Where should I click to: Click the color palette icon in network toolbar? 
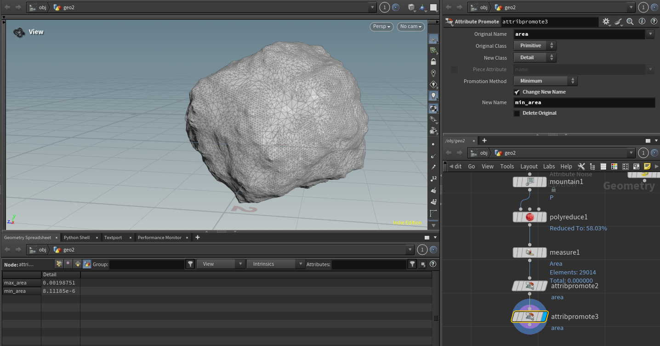pyautogui.click(x=614, y=166)
